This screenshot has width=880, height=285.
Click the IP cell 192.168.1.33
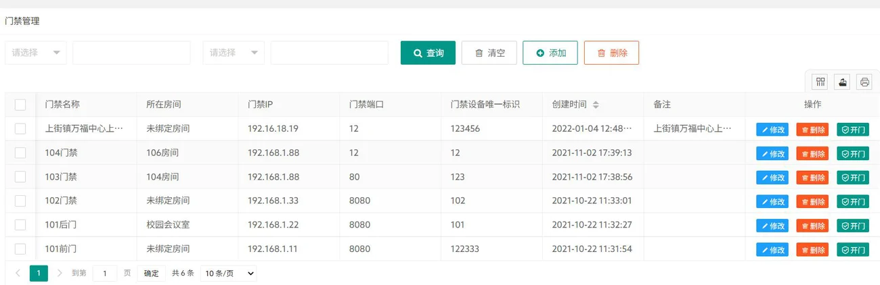[273, 201]
